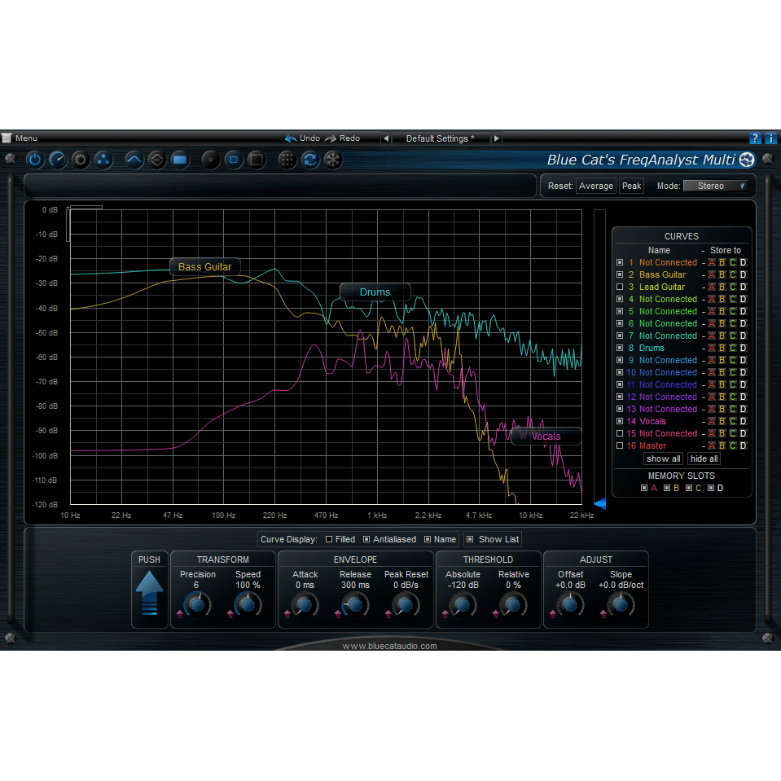Screen dimensions: 781x781
Task: Click the snowflake freeze icon
Action: coord(333,160)
